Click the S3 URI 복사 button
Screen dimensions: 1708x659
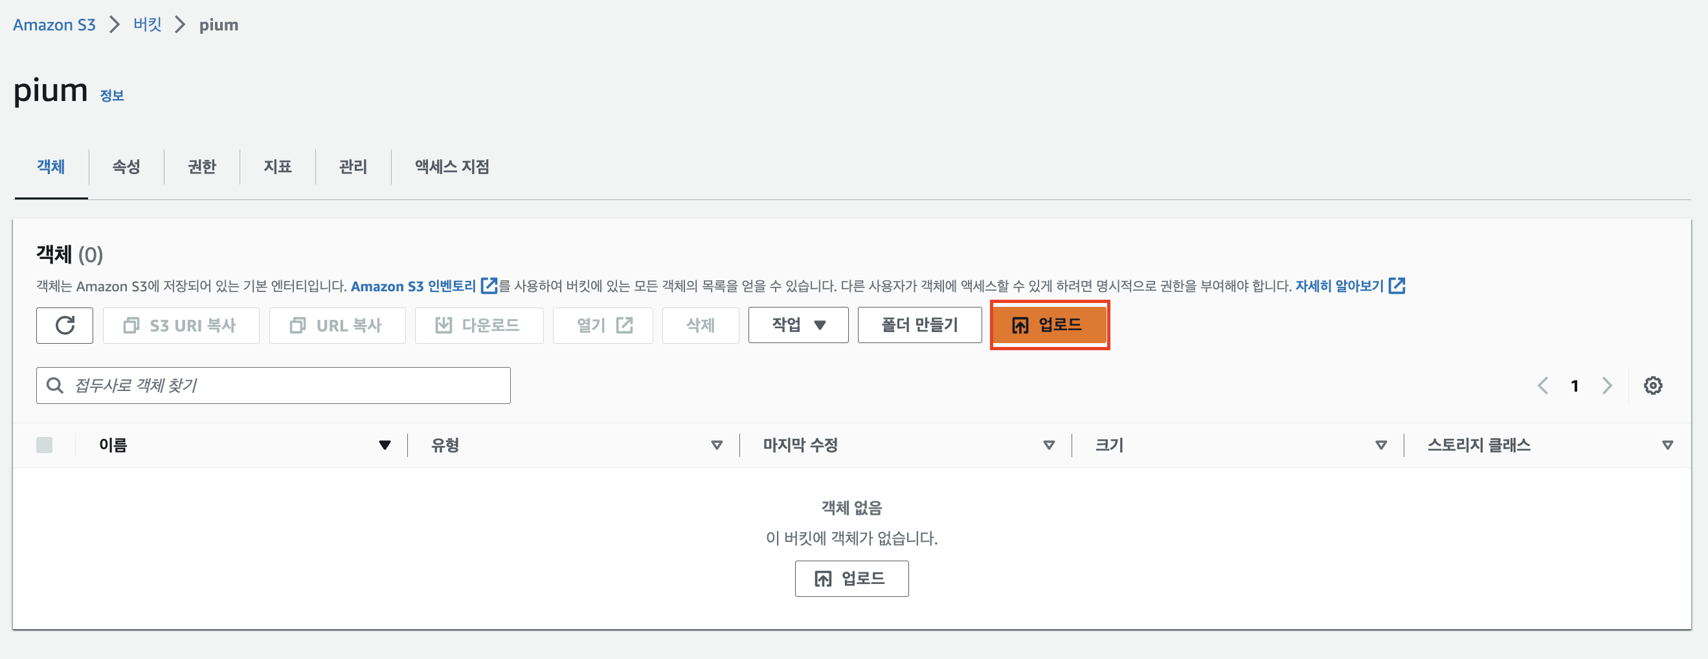(x=181, y=325)
